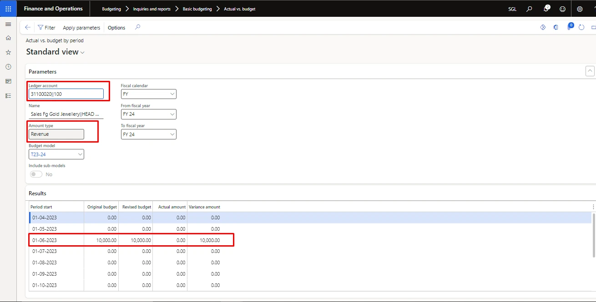Select the 01-06-2023 period row
Screen dimensions: 596x302
310,240
